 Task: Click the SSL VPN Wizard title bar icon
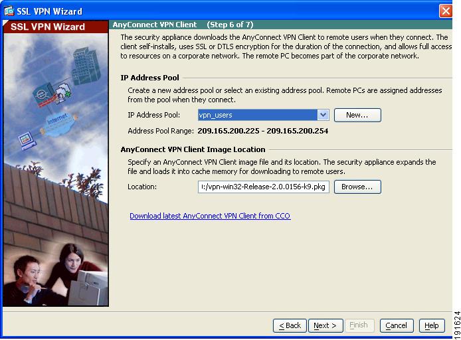9,11
